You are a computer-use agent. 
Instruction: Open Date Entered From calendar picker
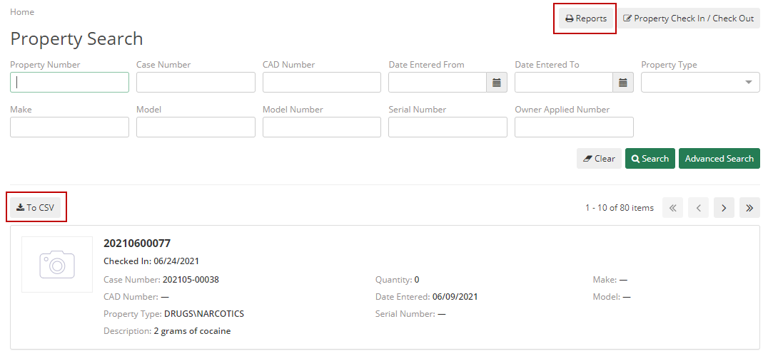click(x=497, y=83)
